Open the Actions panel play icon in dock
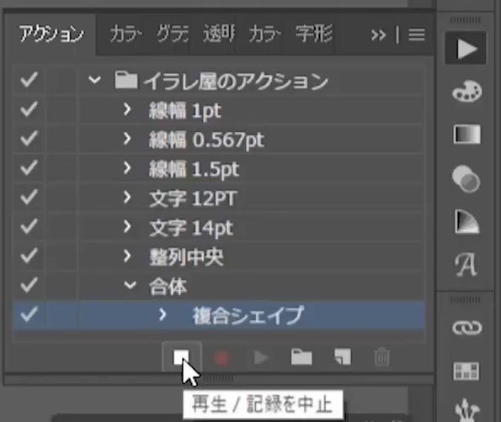Screen dimensions: 501x422 [466, 48]
